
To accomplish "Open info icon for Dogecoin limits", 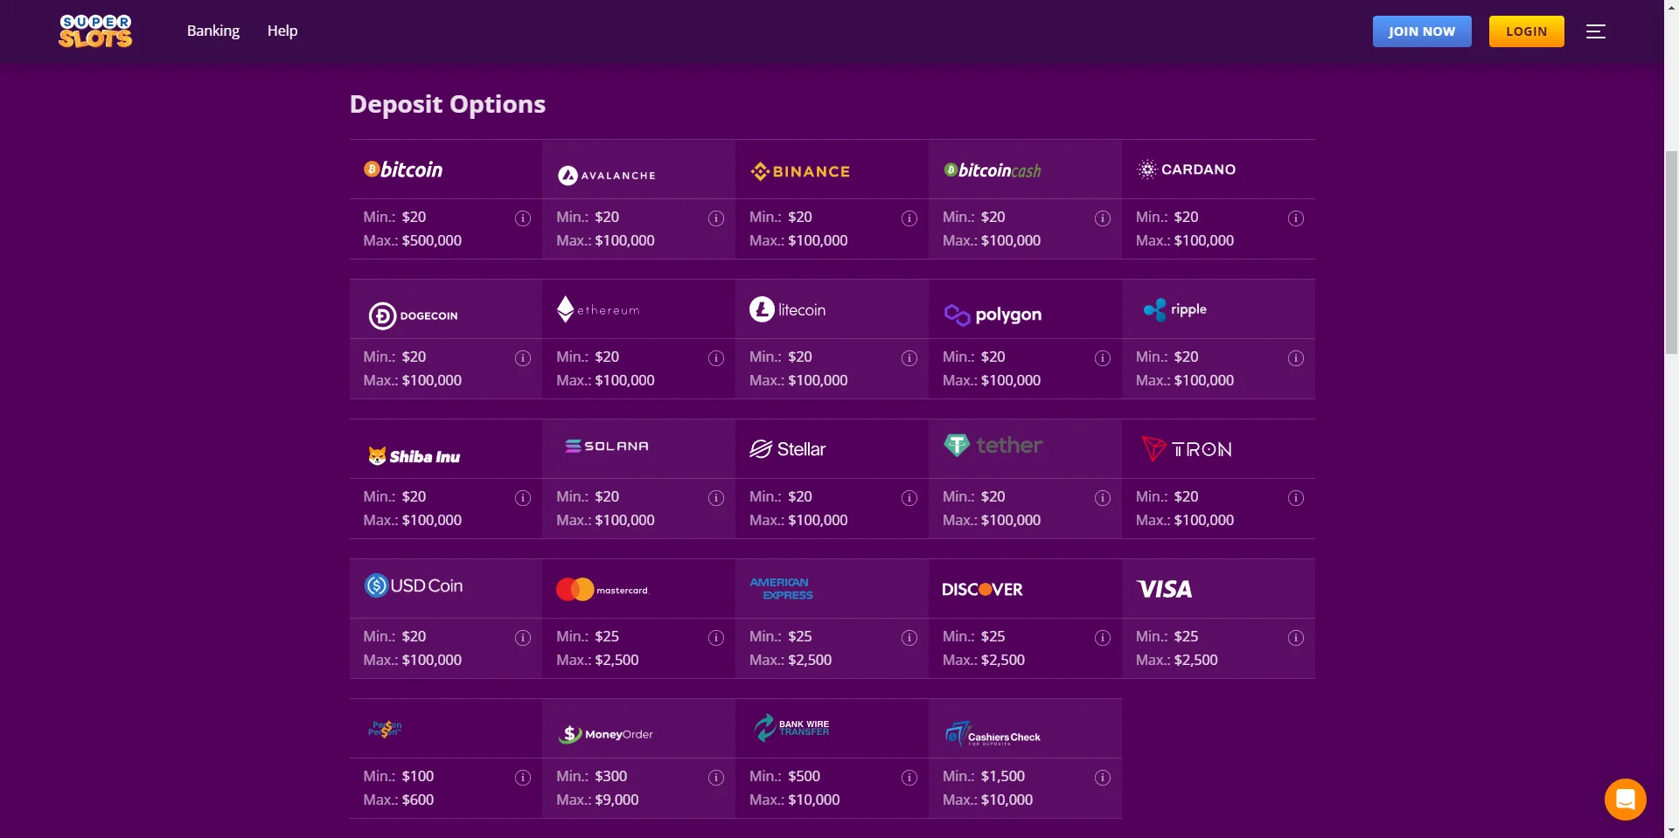I will click(x=523, y=358).
